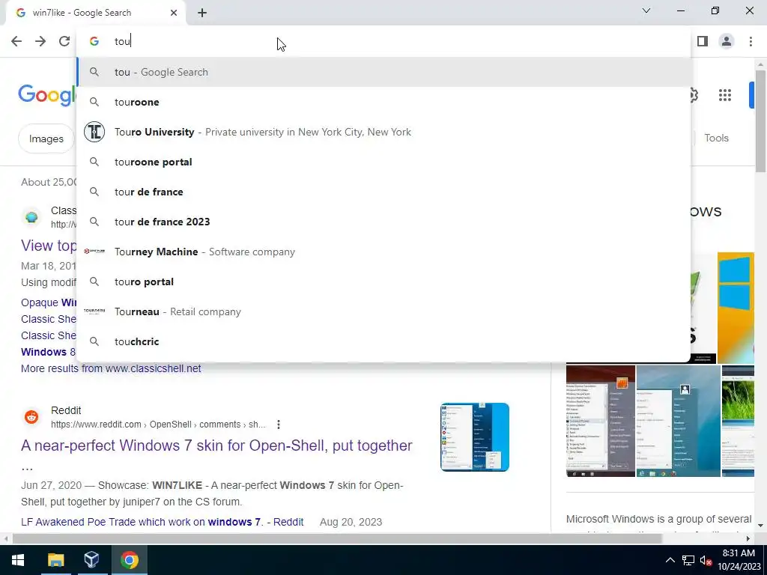
Task: Click the Tourney Machine logo icon
Action: coord(94,252)
